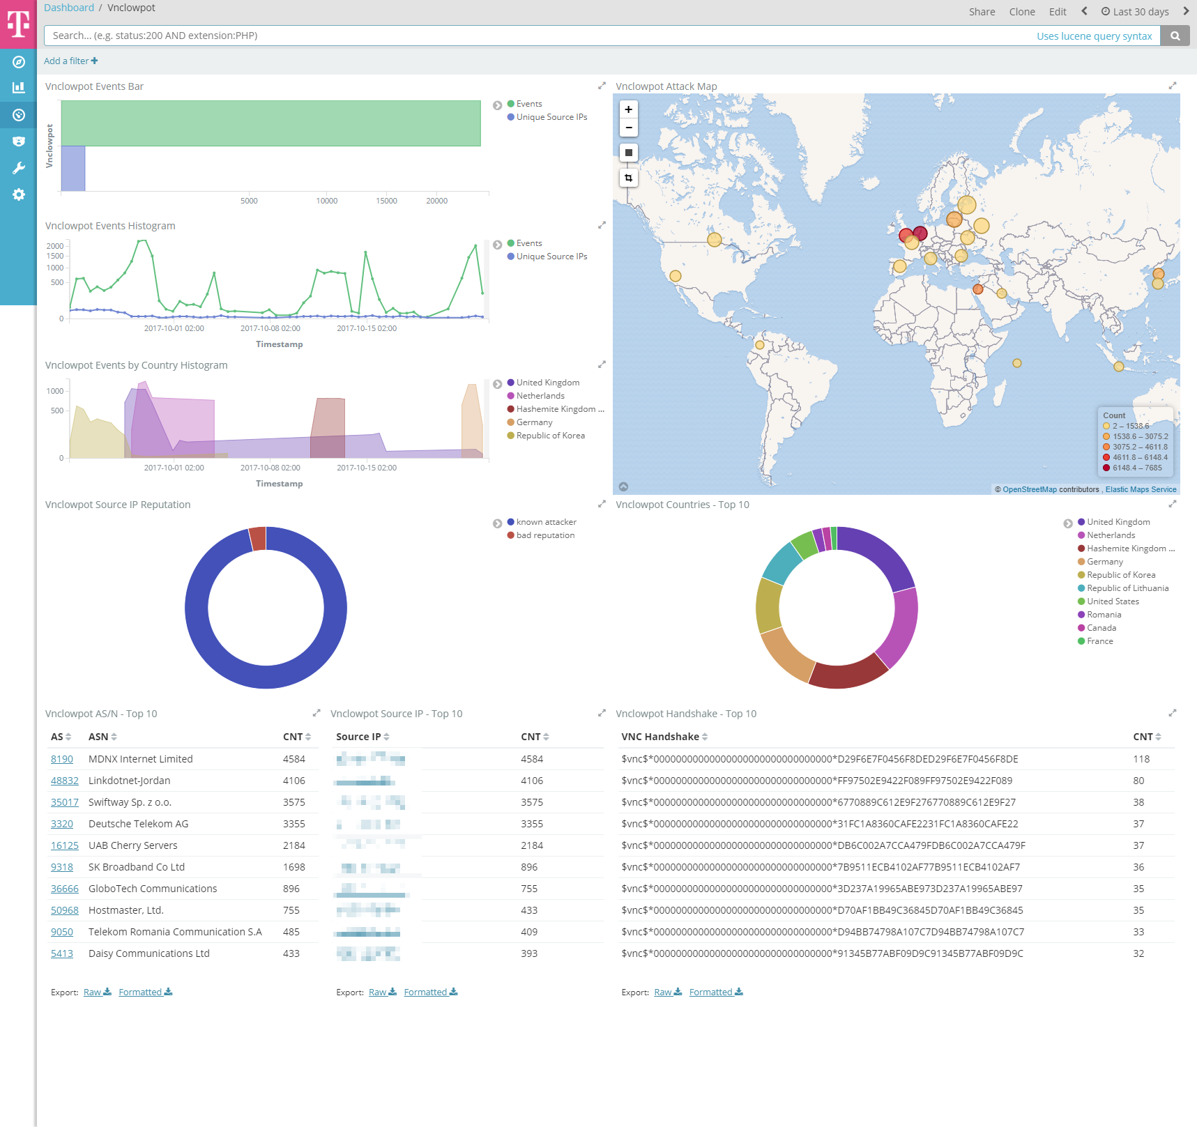Image resolution: width=1197 pixels, height=1127 pixels.
Task: Click the search magnifier button
Action: click(x=1175, y=36)
